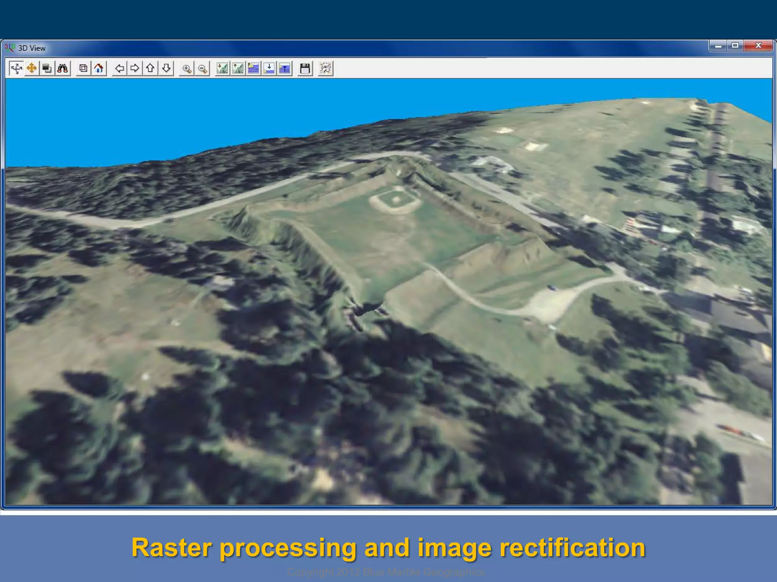Raise the water level

(x=285, y=69)
